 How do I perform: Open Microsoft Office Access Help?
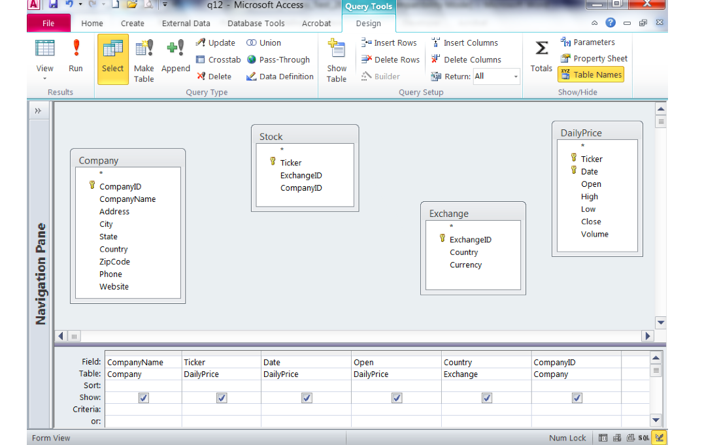610,23
